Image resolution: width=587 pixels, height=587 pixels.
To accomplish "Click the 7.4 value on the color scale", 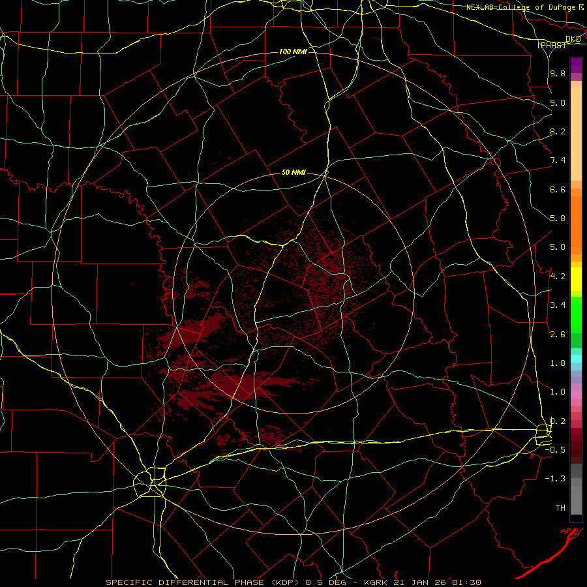I will (x=558, y=160).
